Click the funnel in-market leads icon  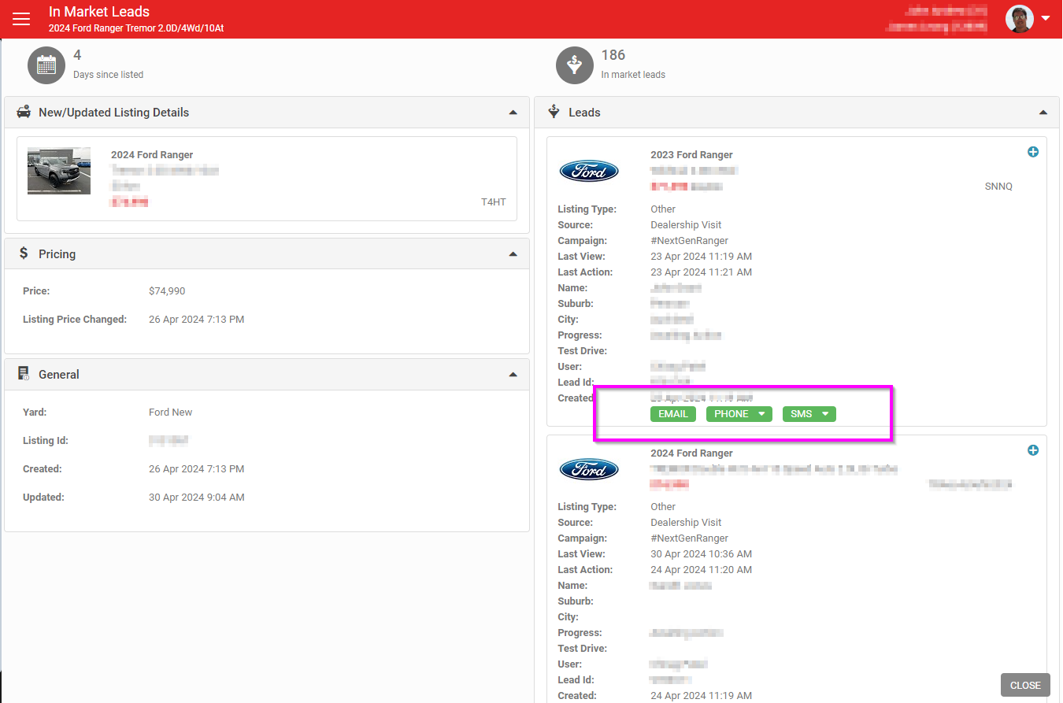(575, 65)
